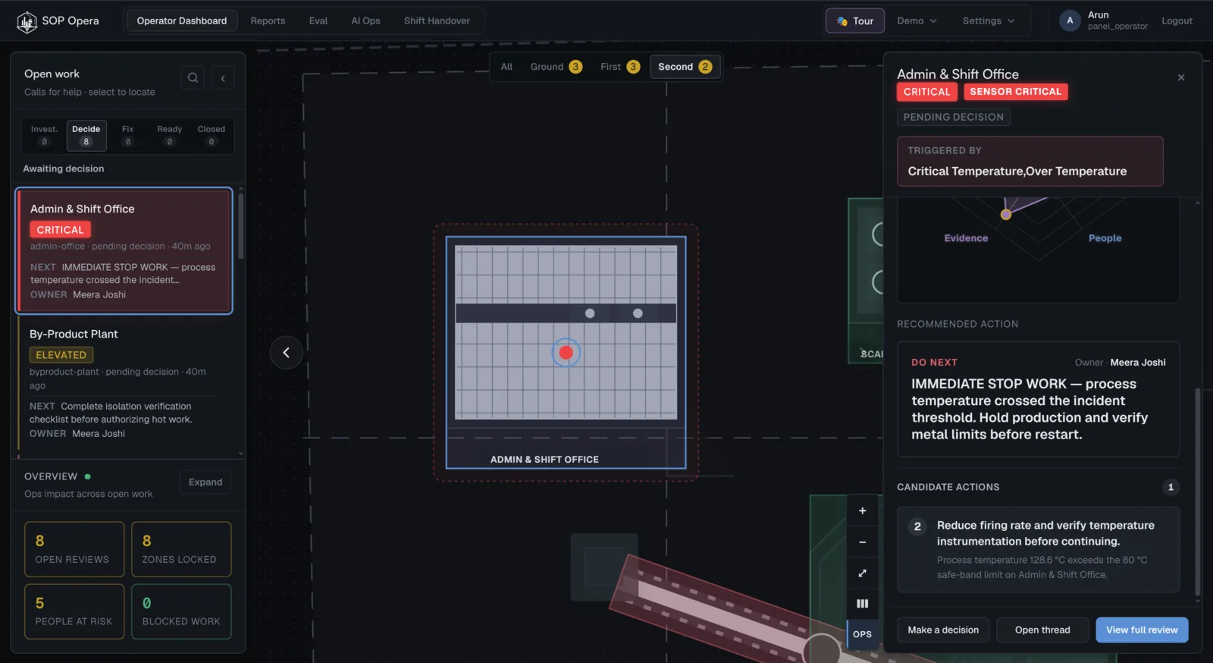Click the PENDING DECISION status tag

(953, 117)
